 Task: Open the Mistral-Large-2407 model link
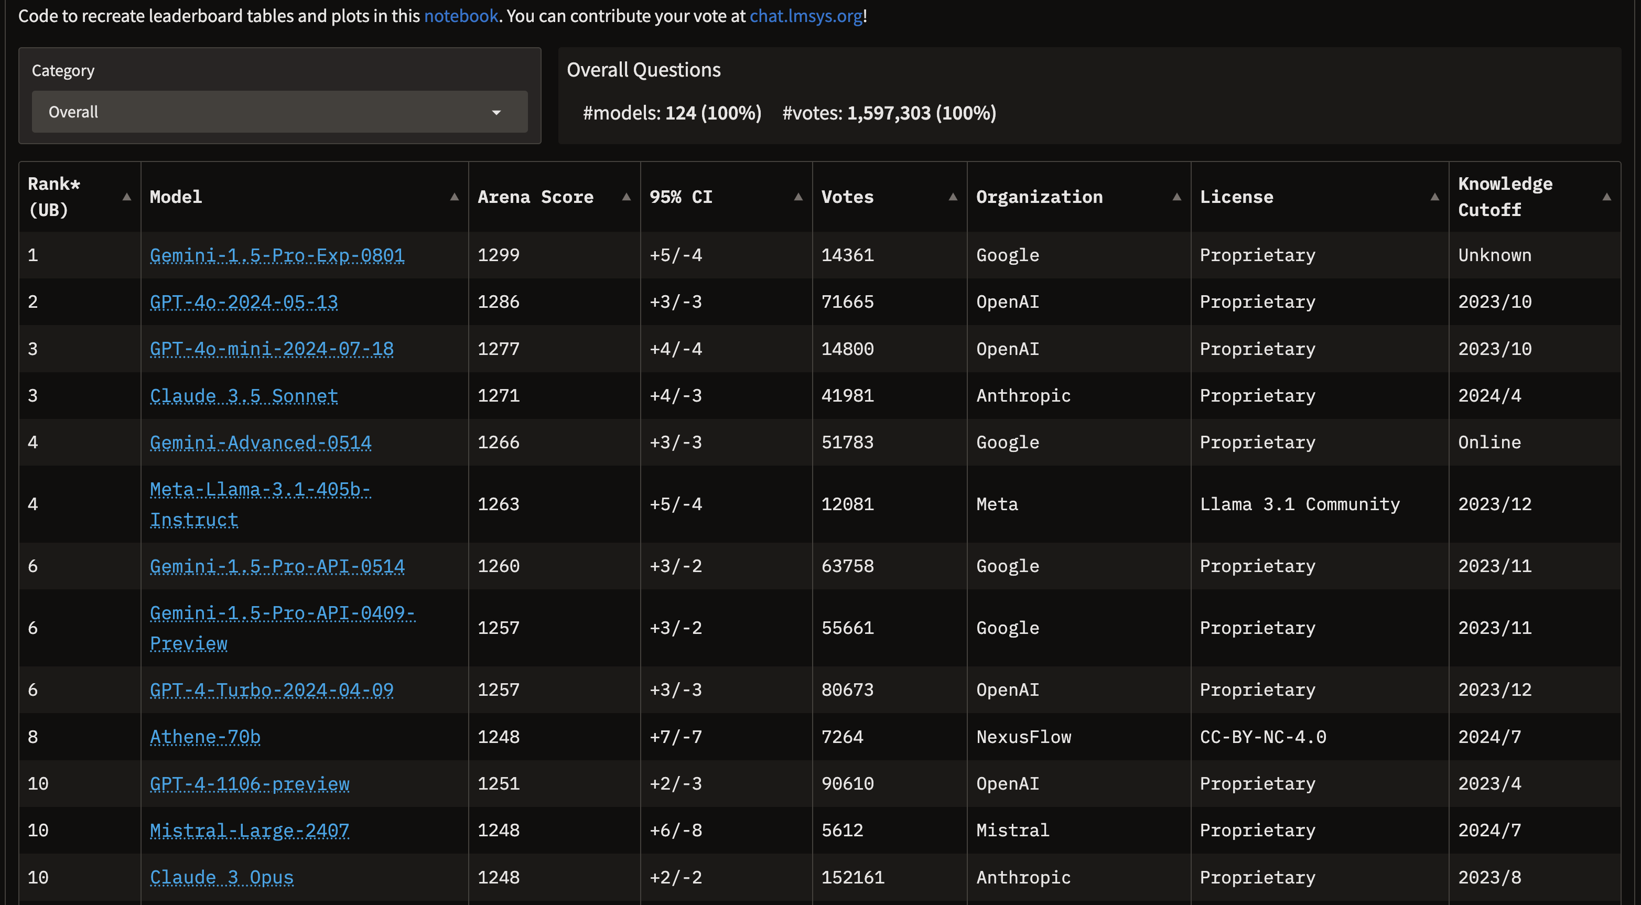click(249, 831)
